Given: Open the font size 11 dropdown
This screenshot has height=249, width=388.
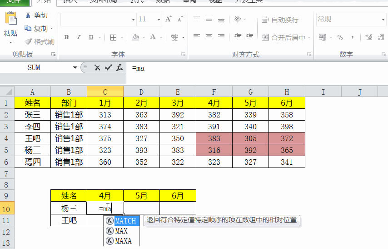Looking at the screenshot, I should coord(159,20).
